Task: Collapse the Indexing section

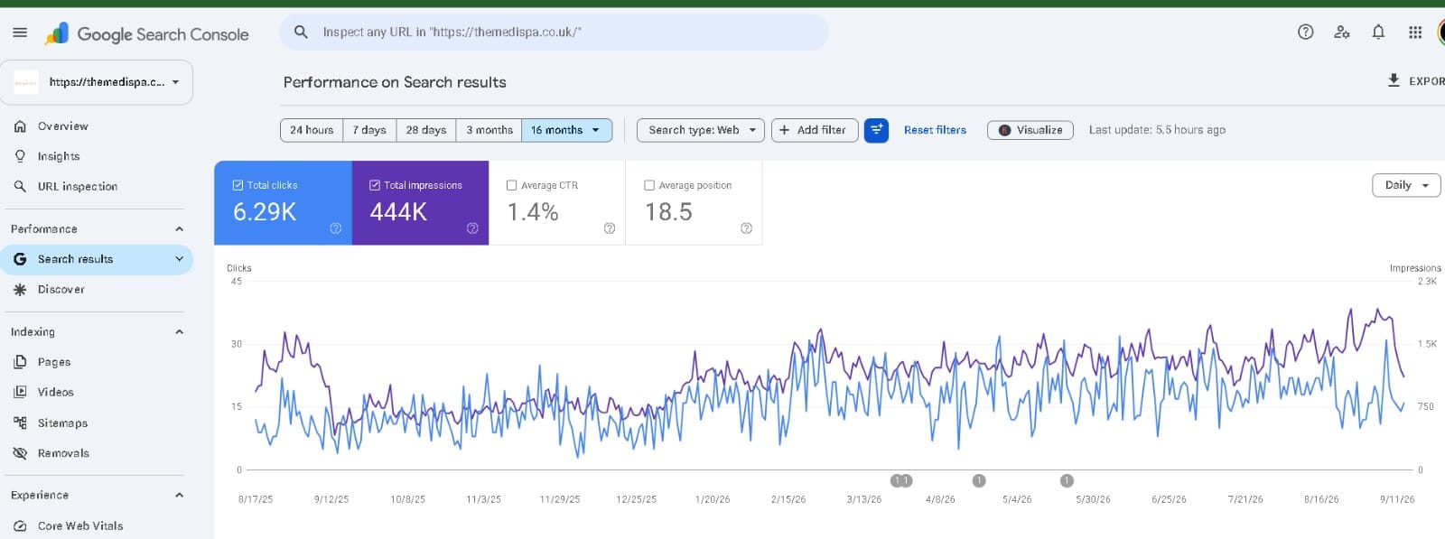Action: (x=179, y=332)
